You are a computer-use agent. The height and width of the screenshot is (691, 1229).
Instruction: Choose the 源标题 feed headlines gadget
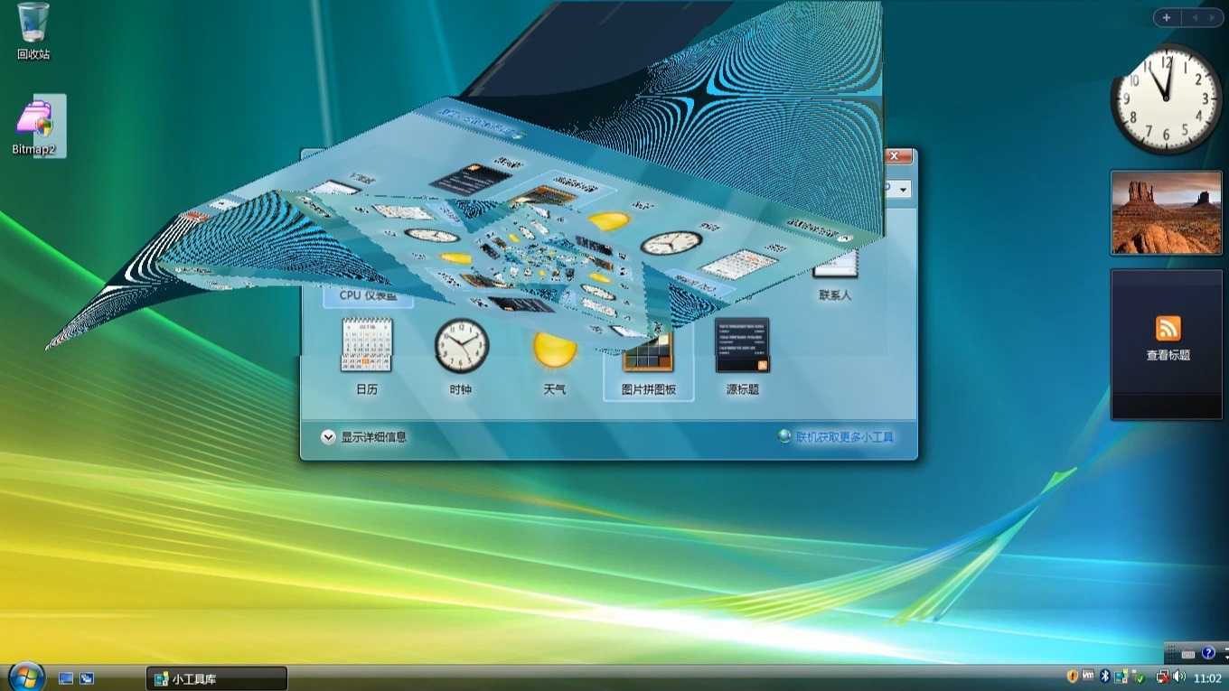(x=742, y=357)
